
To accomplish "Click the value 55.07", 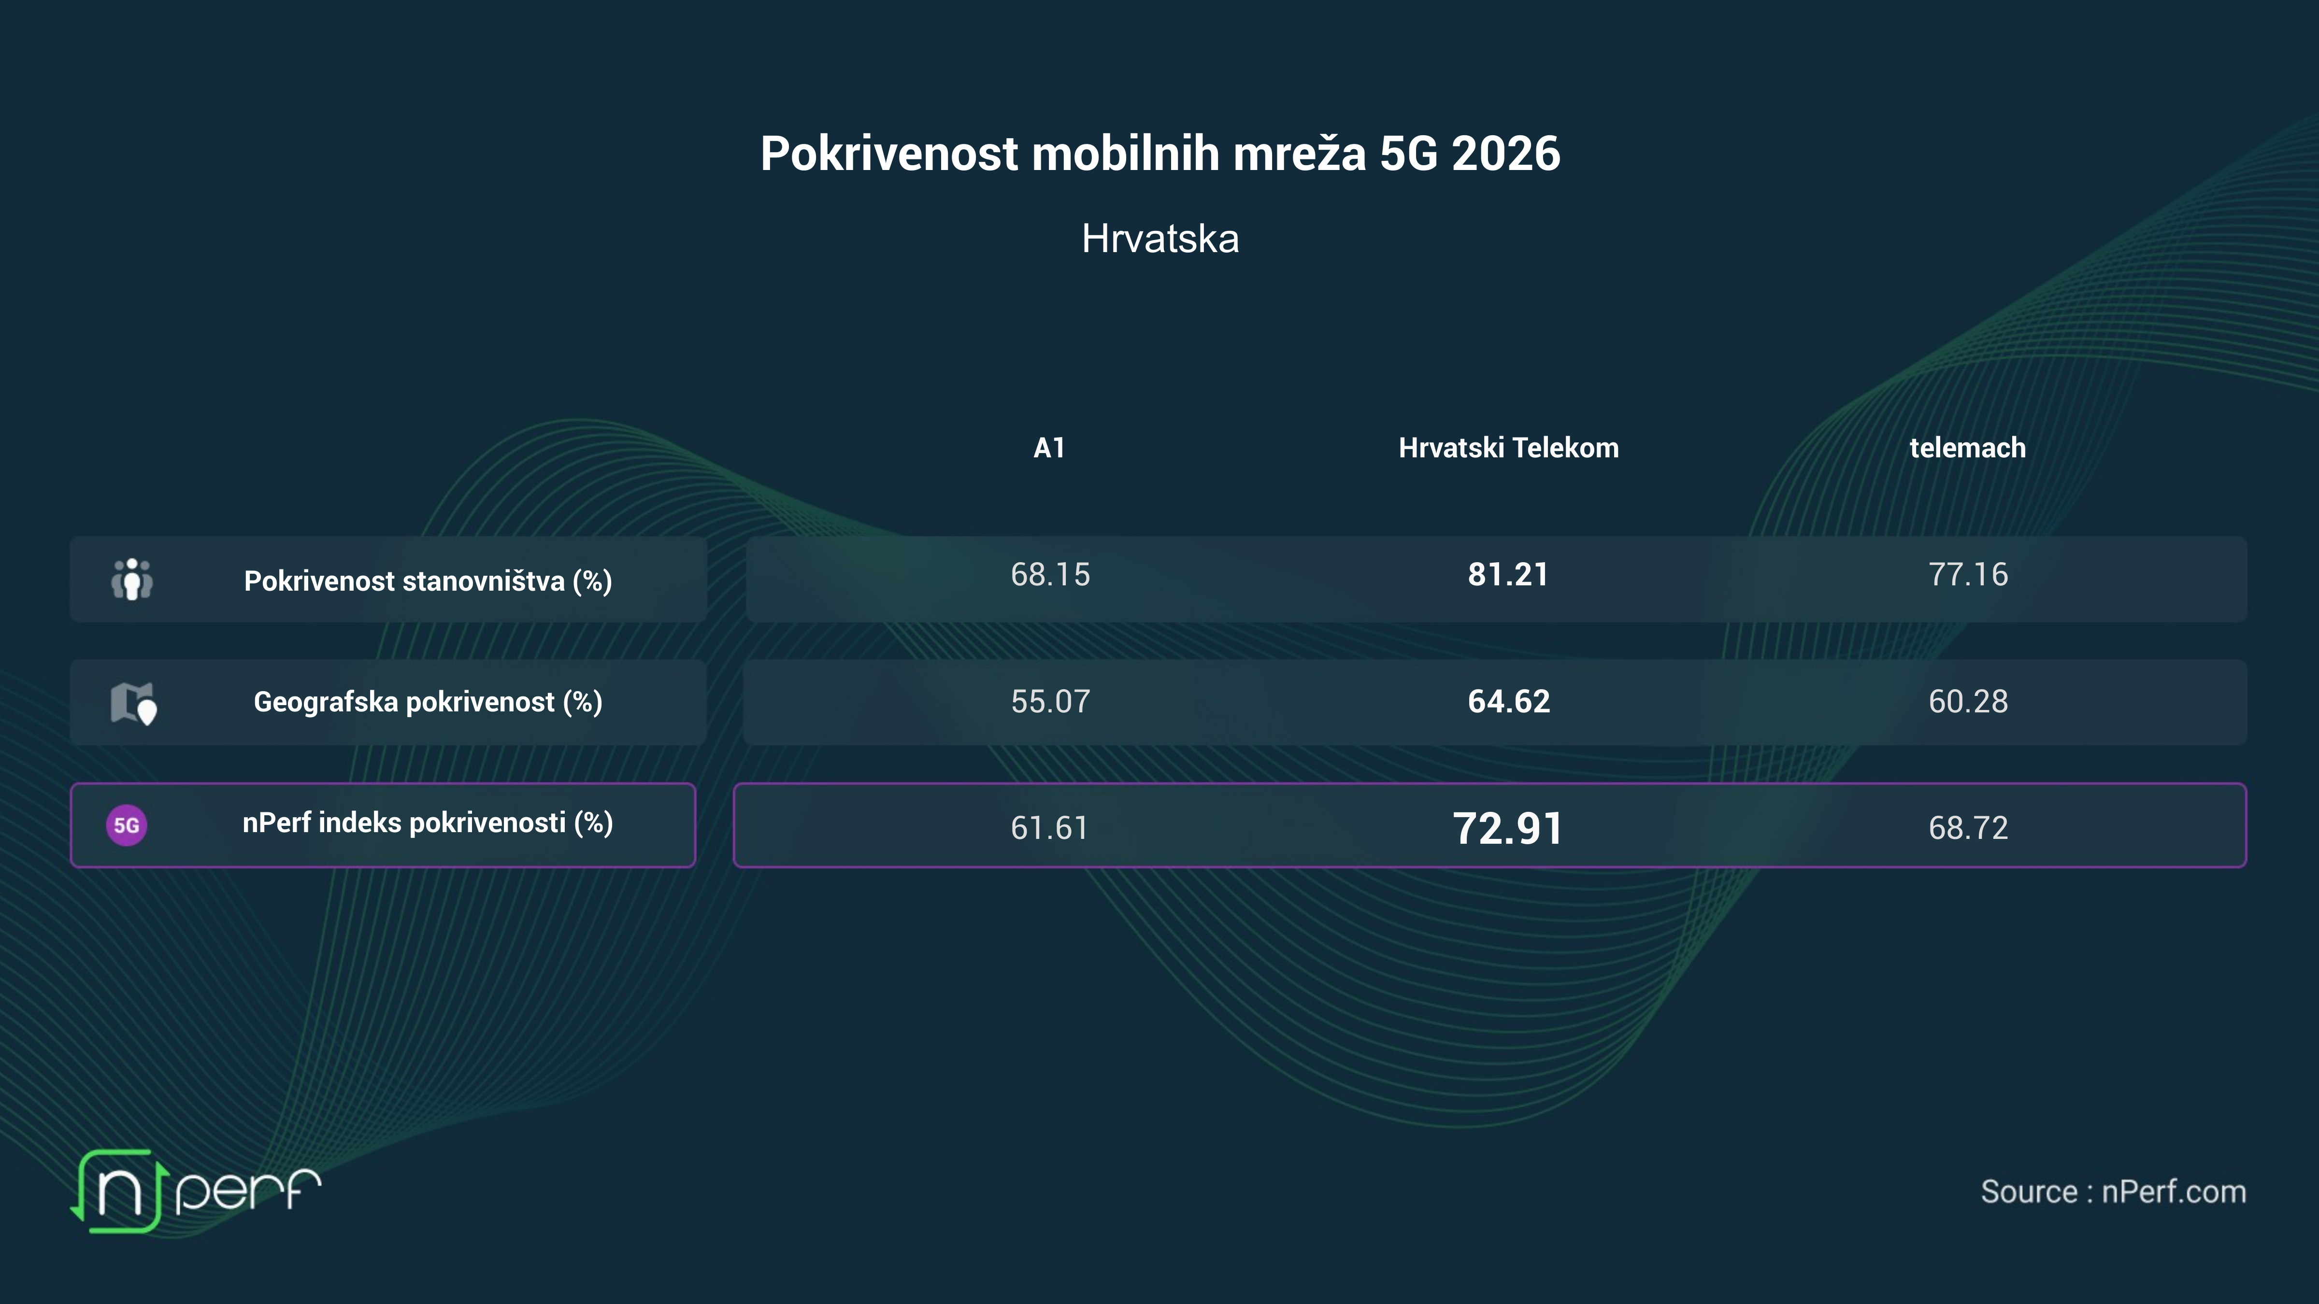I will coord(1050,701).
